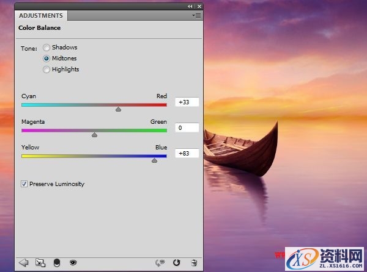The width and height of the screenshot is (367, 272).
Task: Select the Shadows tone option
Action: (46, 48)
